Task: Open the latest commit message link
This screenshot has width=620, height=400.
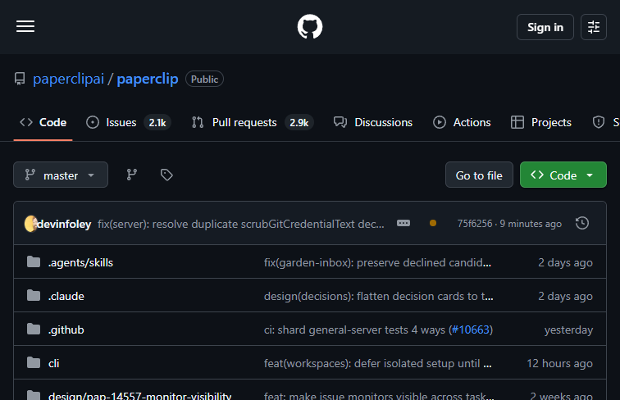Action: tap(241, 224)
